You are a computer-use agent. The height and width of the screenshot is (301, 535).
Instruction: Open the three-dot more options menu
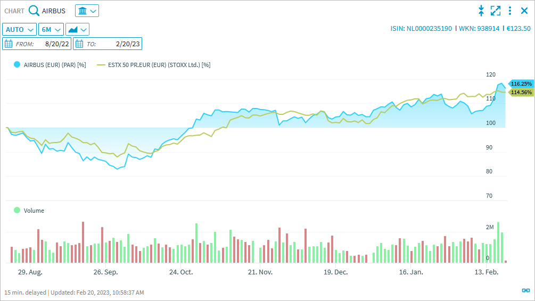pos(510,11)
